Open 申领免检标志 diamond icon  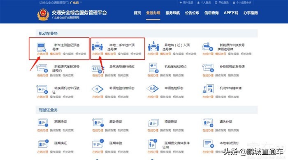click(153, 89)
